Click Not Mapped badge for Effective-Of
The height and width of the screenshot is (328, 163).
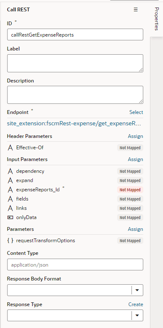130,148
